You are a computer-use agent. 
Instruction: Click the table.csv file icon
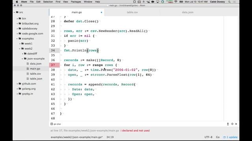(28, 74)
